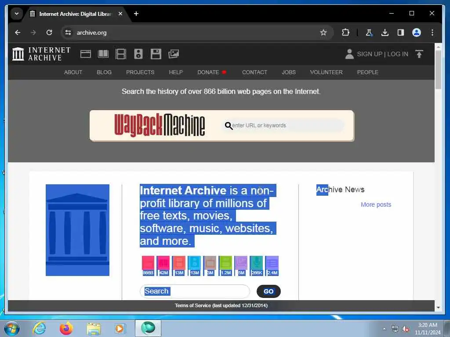This screenshot has width=450, height=337.
Task: Click the page vertical scrollbar thumb
Action: pyautogui.click(x=438, y=70)
